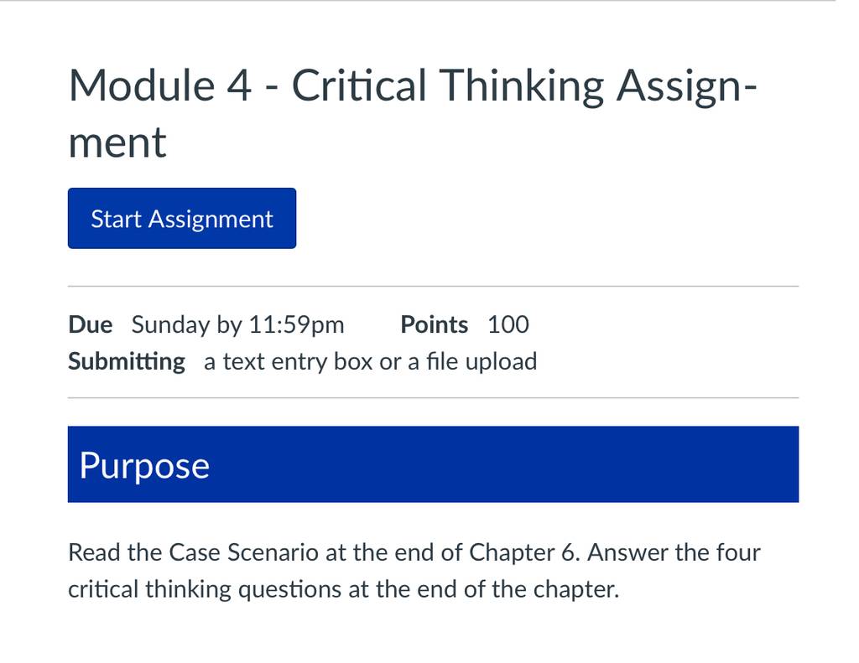Click the bold Points label
The width and height of the screenshot is (859, 663).
click(435, 324)
